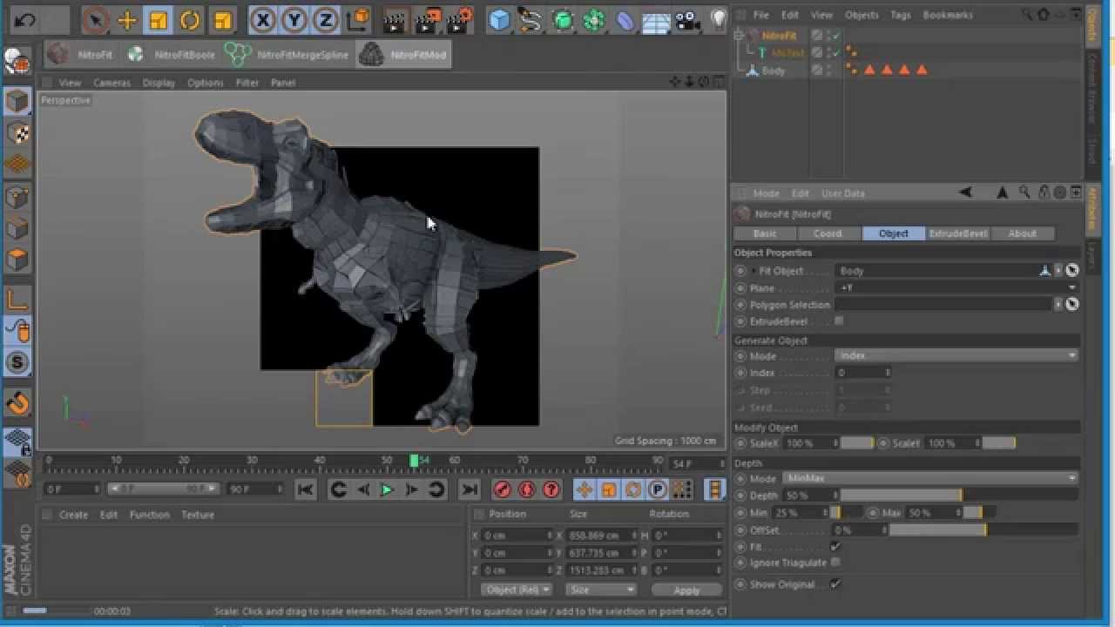The image size is (1115, 627).
Task: Open the viewport Filter menu
Action: (247, 83)
